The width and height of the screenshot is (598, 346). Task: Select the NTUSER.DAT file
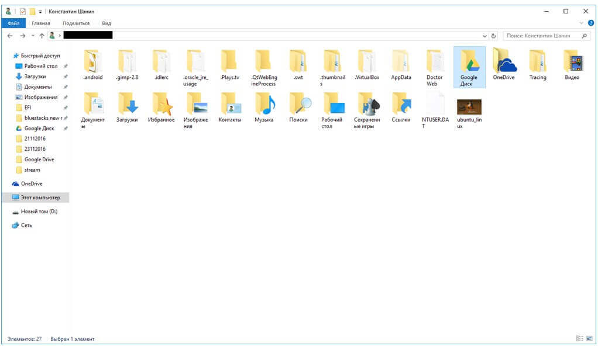435,104
